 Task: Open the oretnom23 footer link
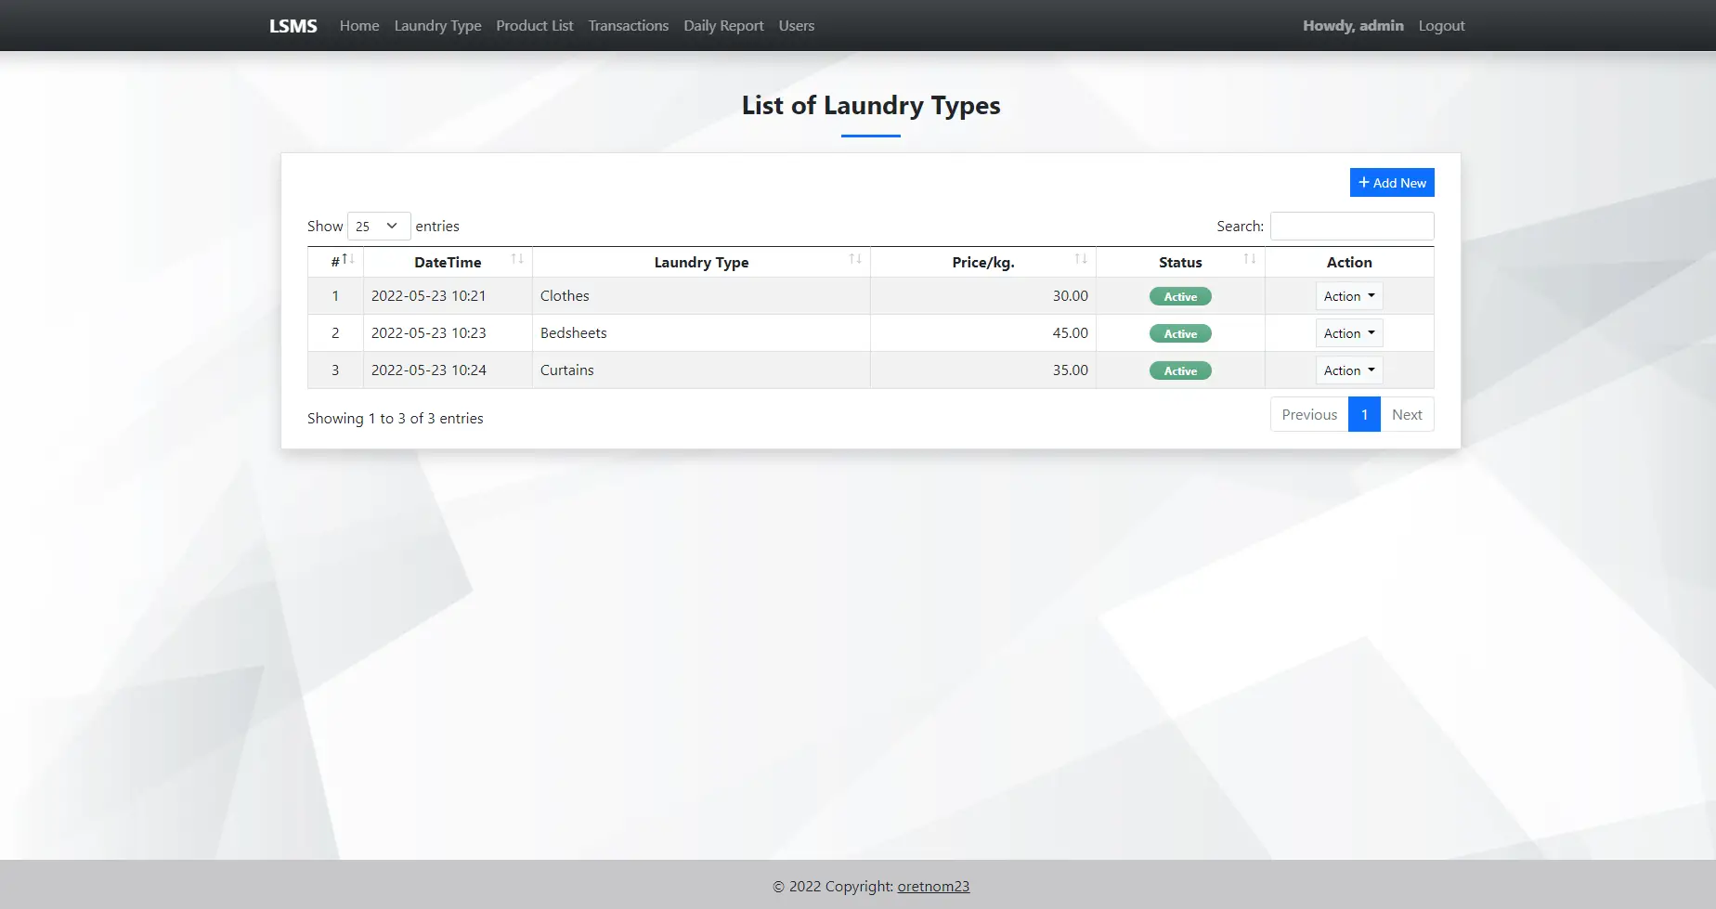pos(933,887)
